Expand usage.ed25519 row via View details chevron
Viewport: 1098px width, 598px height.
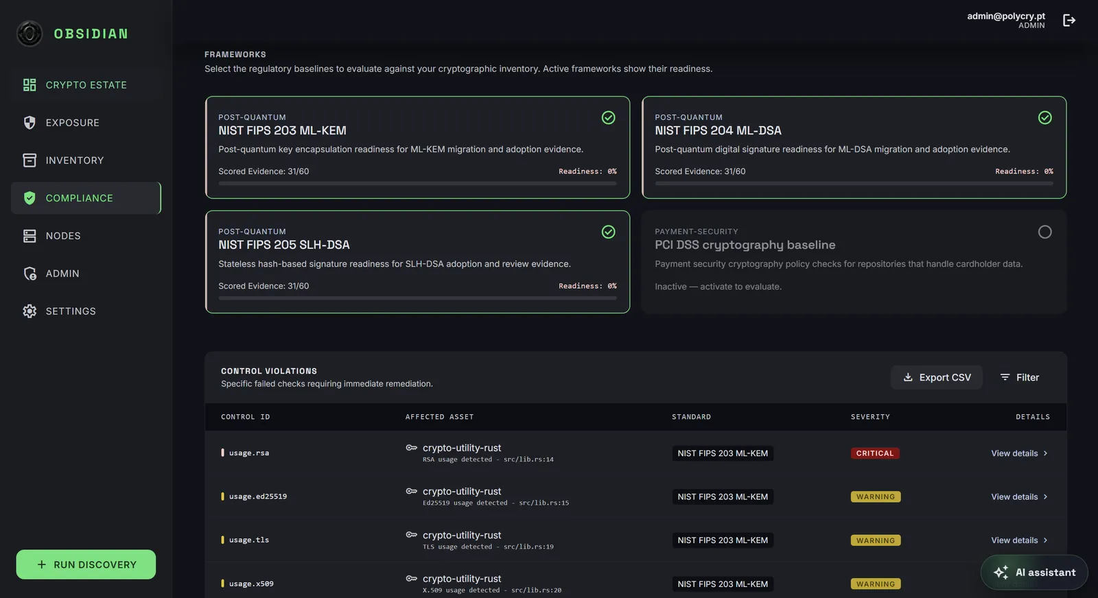1045,497
